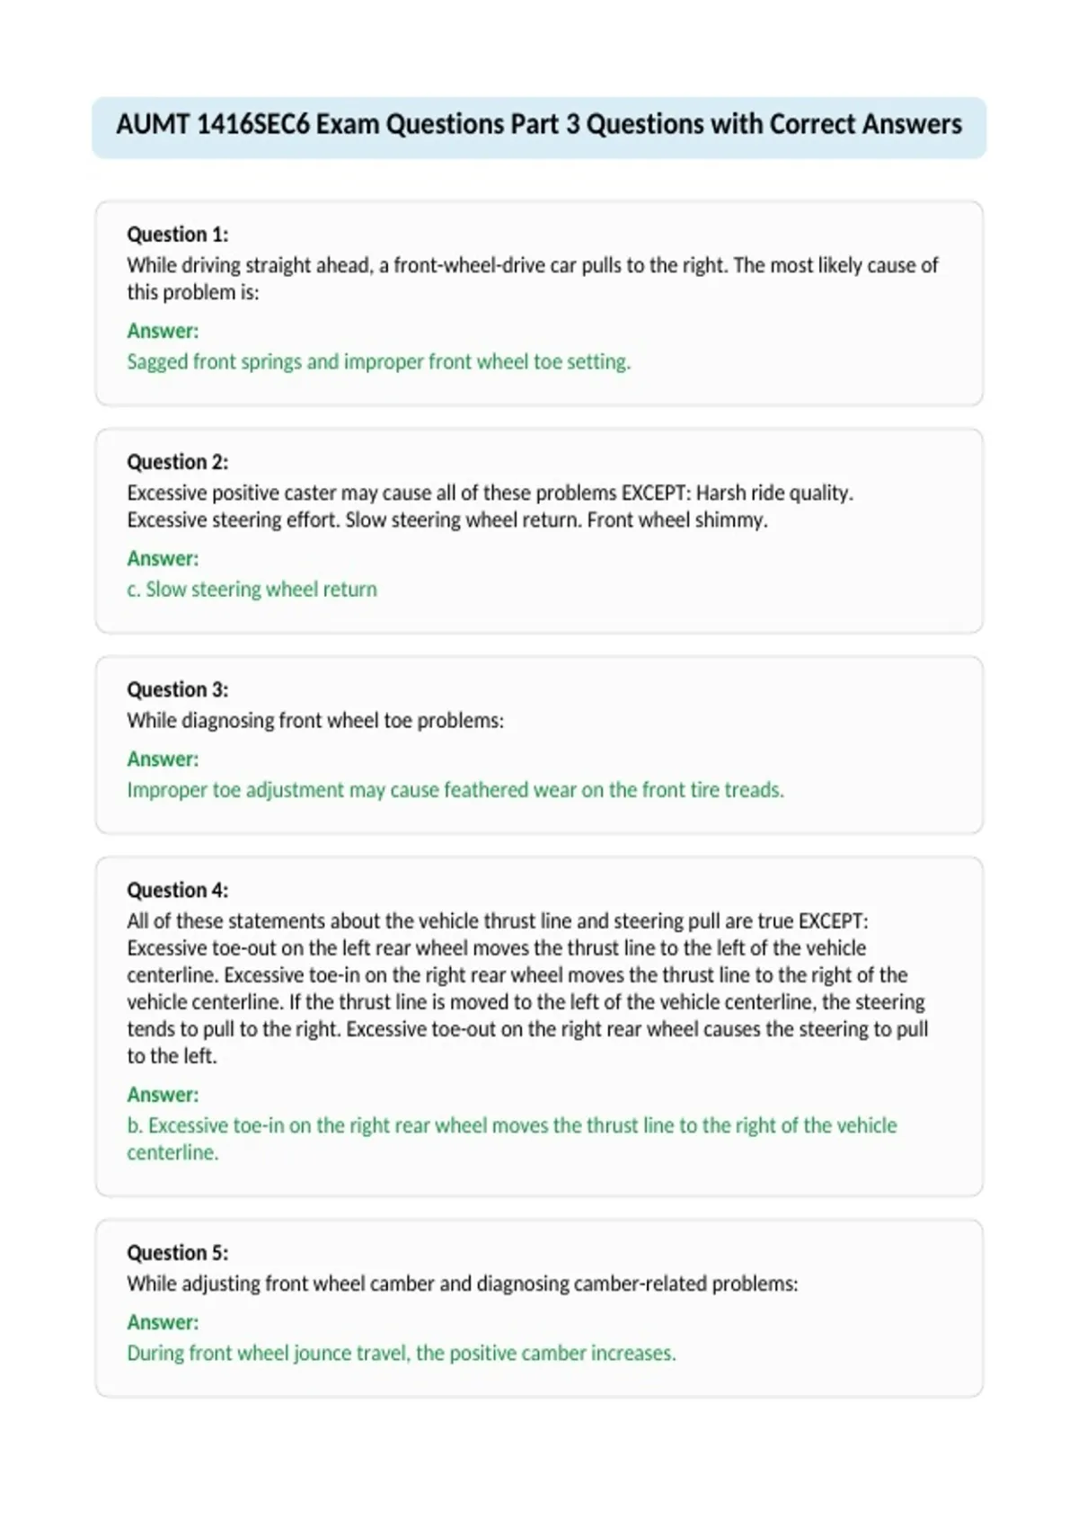Screen dimensions: 1078x1528
Task: Click the green Answer label under Question 1
Action: pos(163,331)
